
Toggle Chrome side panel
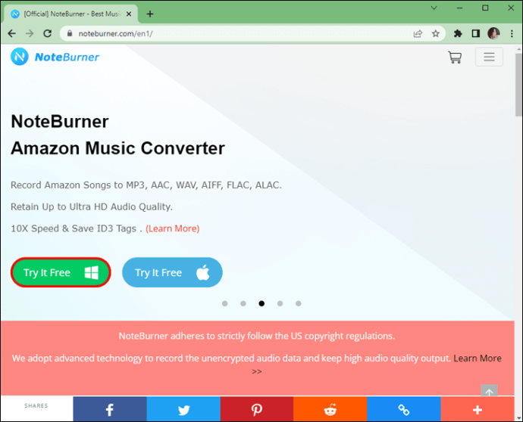(476, 33)
